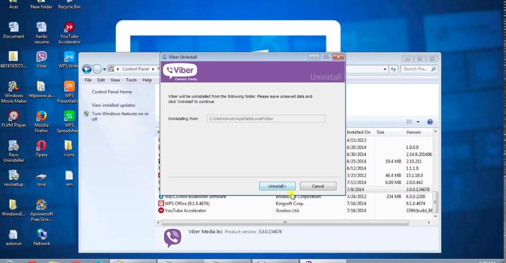This screenshot has width=506, height=263.
Task: Launch YouTube Accelerator from the desktop
Action: pos(69,33)
